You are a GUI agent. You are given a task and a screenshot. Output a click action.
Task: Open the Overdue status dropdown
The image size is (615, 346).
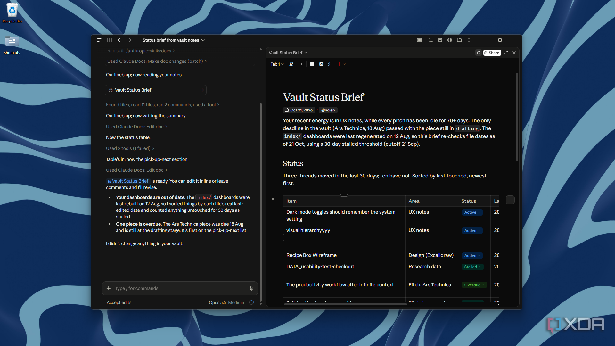tap(474, 285)
